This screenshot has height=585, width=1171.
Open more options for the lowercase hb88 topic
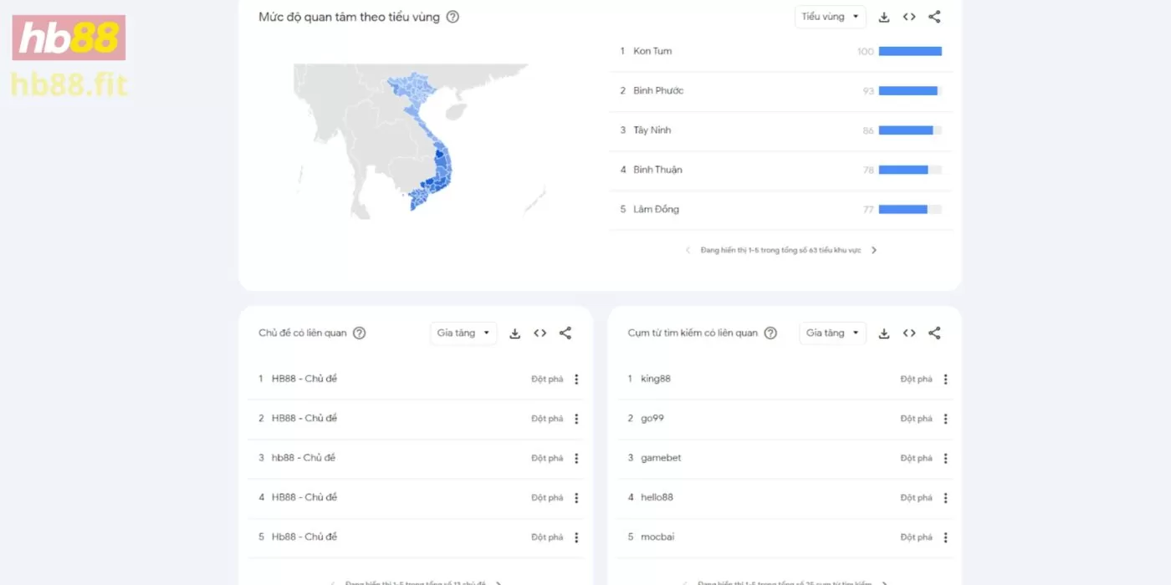click(576, 458)
